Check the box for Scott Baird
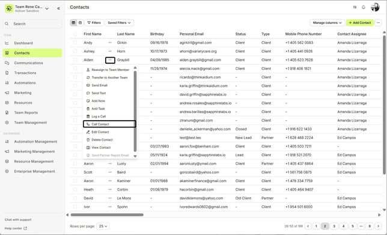The image size is (387, 235). (x=75, y=172)
